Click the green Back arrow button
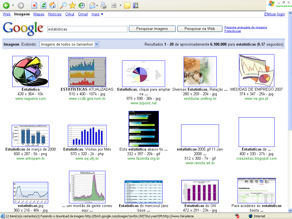Image resolution: width=292 pixels, height=219 pixels. point(6,5)
